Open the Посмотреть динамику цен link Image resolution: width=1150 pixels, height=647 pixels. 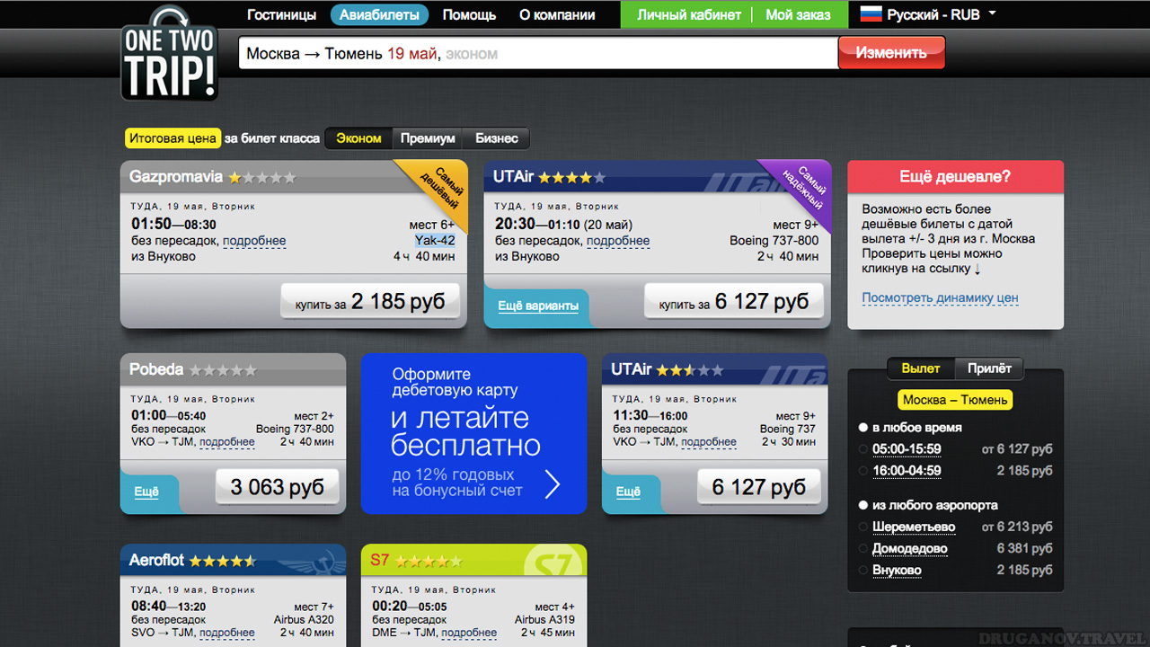click(940, 298)
